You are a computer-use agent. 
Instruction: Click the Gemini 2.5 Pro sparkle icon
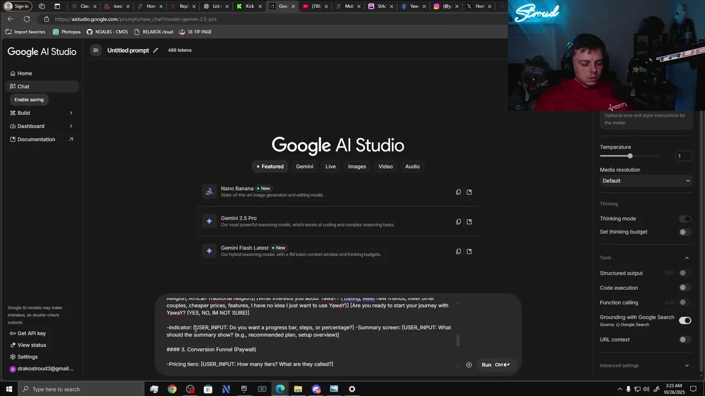[209, 221]
